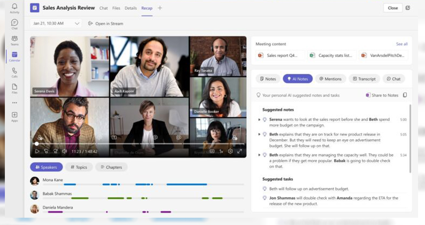Screen dimensions: 425x225
Task: Open the Mentions tab
Action: [x=331, y=79]
